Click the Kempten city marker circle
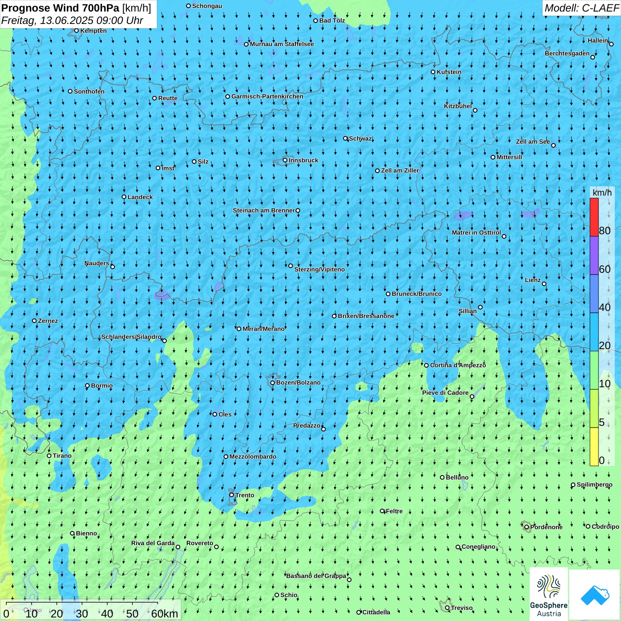This screenshot has height=621, width=621. pyautogui.click(x=77, y=31)
